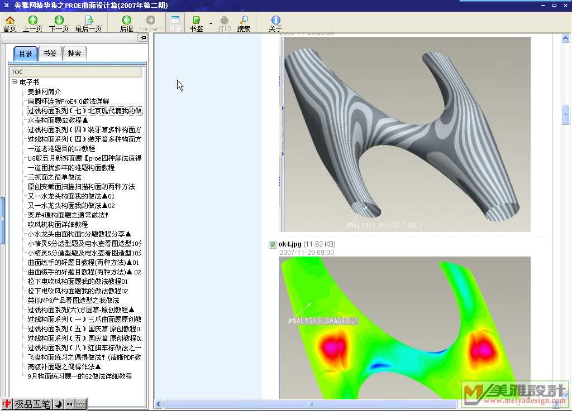Toggle the IME punctuation mode icon

coord(70,404)
